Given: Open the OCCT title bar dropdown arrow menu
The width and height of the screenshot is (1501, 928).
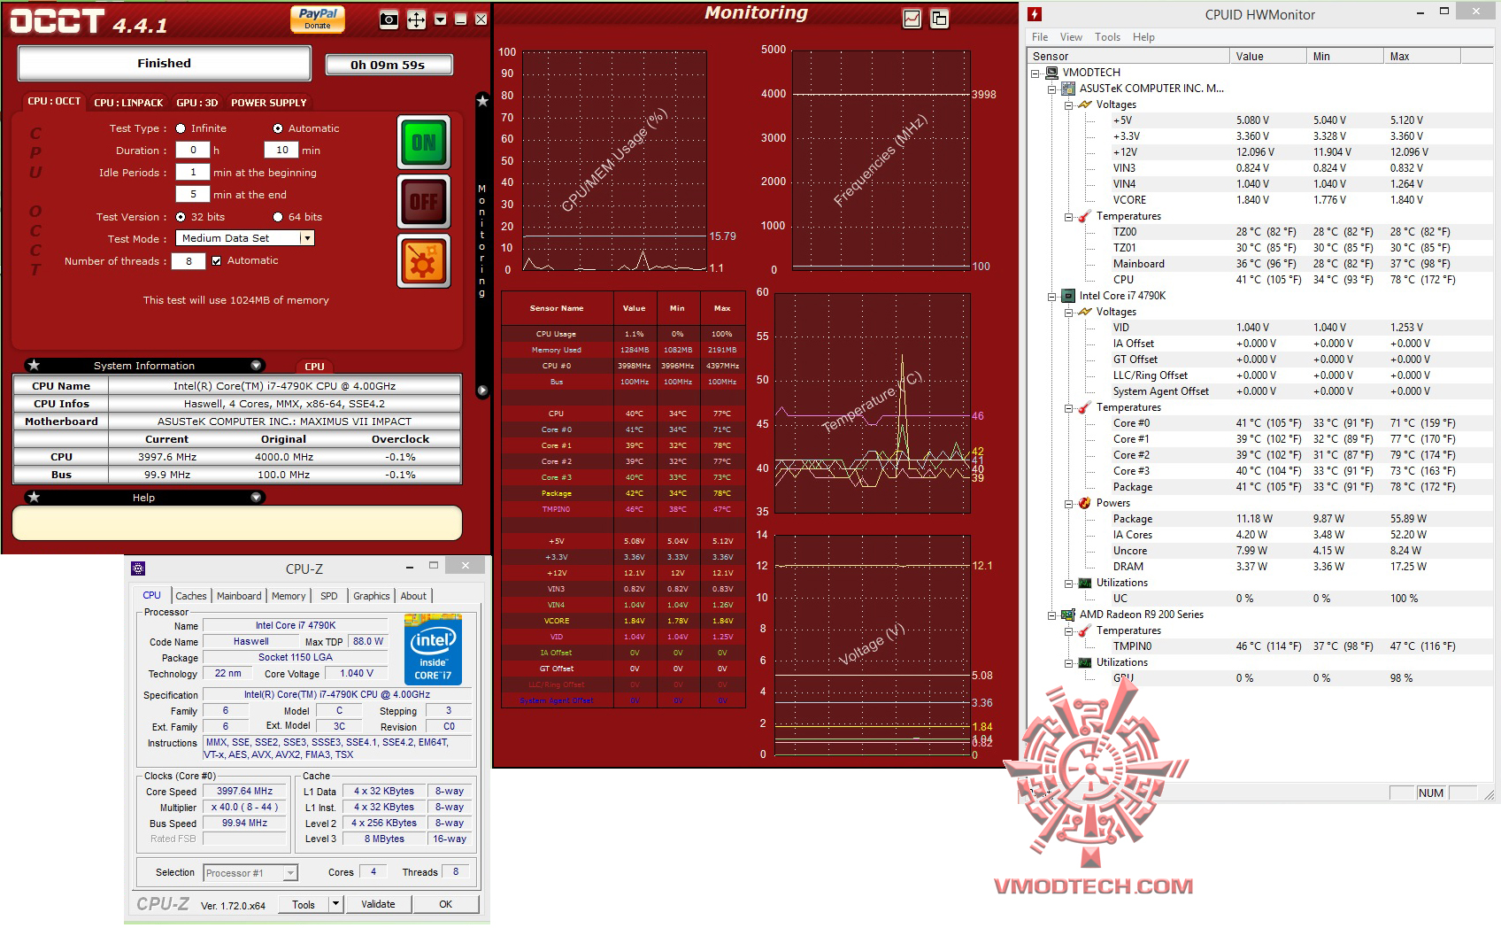Looking at the screenshot, I should click(440, 19).
